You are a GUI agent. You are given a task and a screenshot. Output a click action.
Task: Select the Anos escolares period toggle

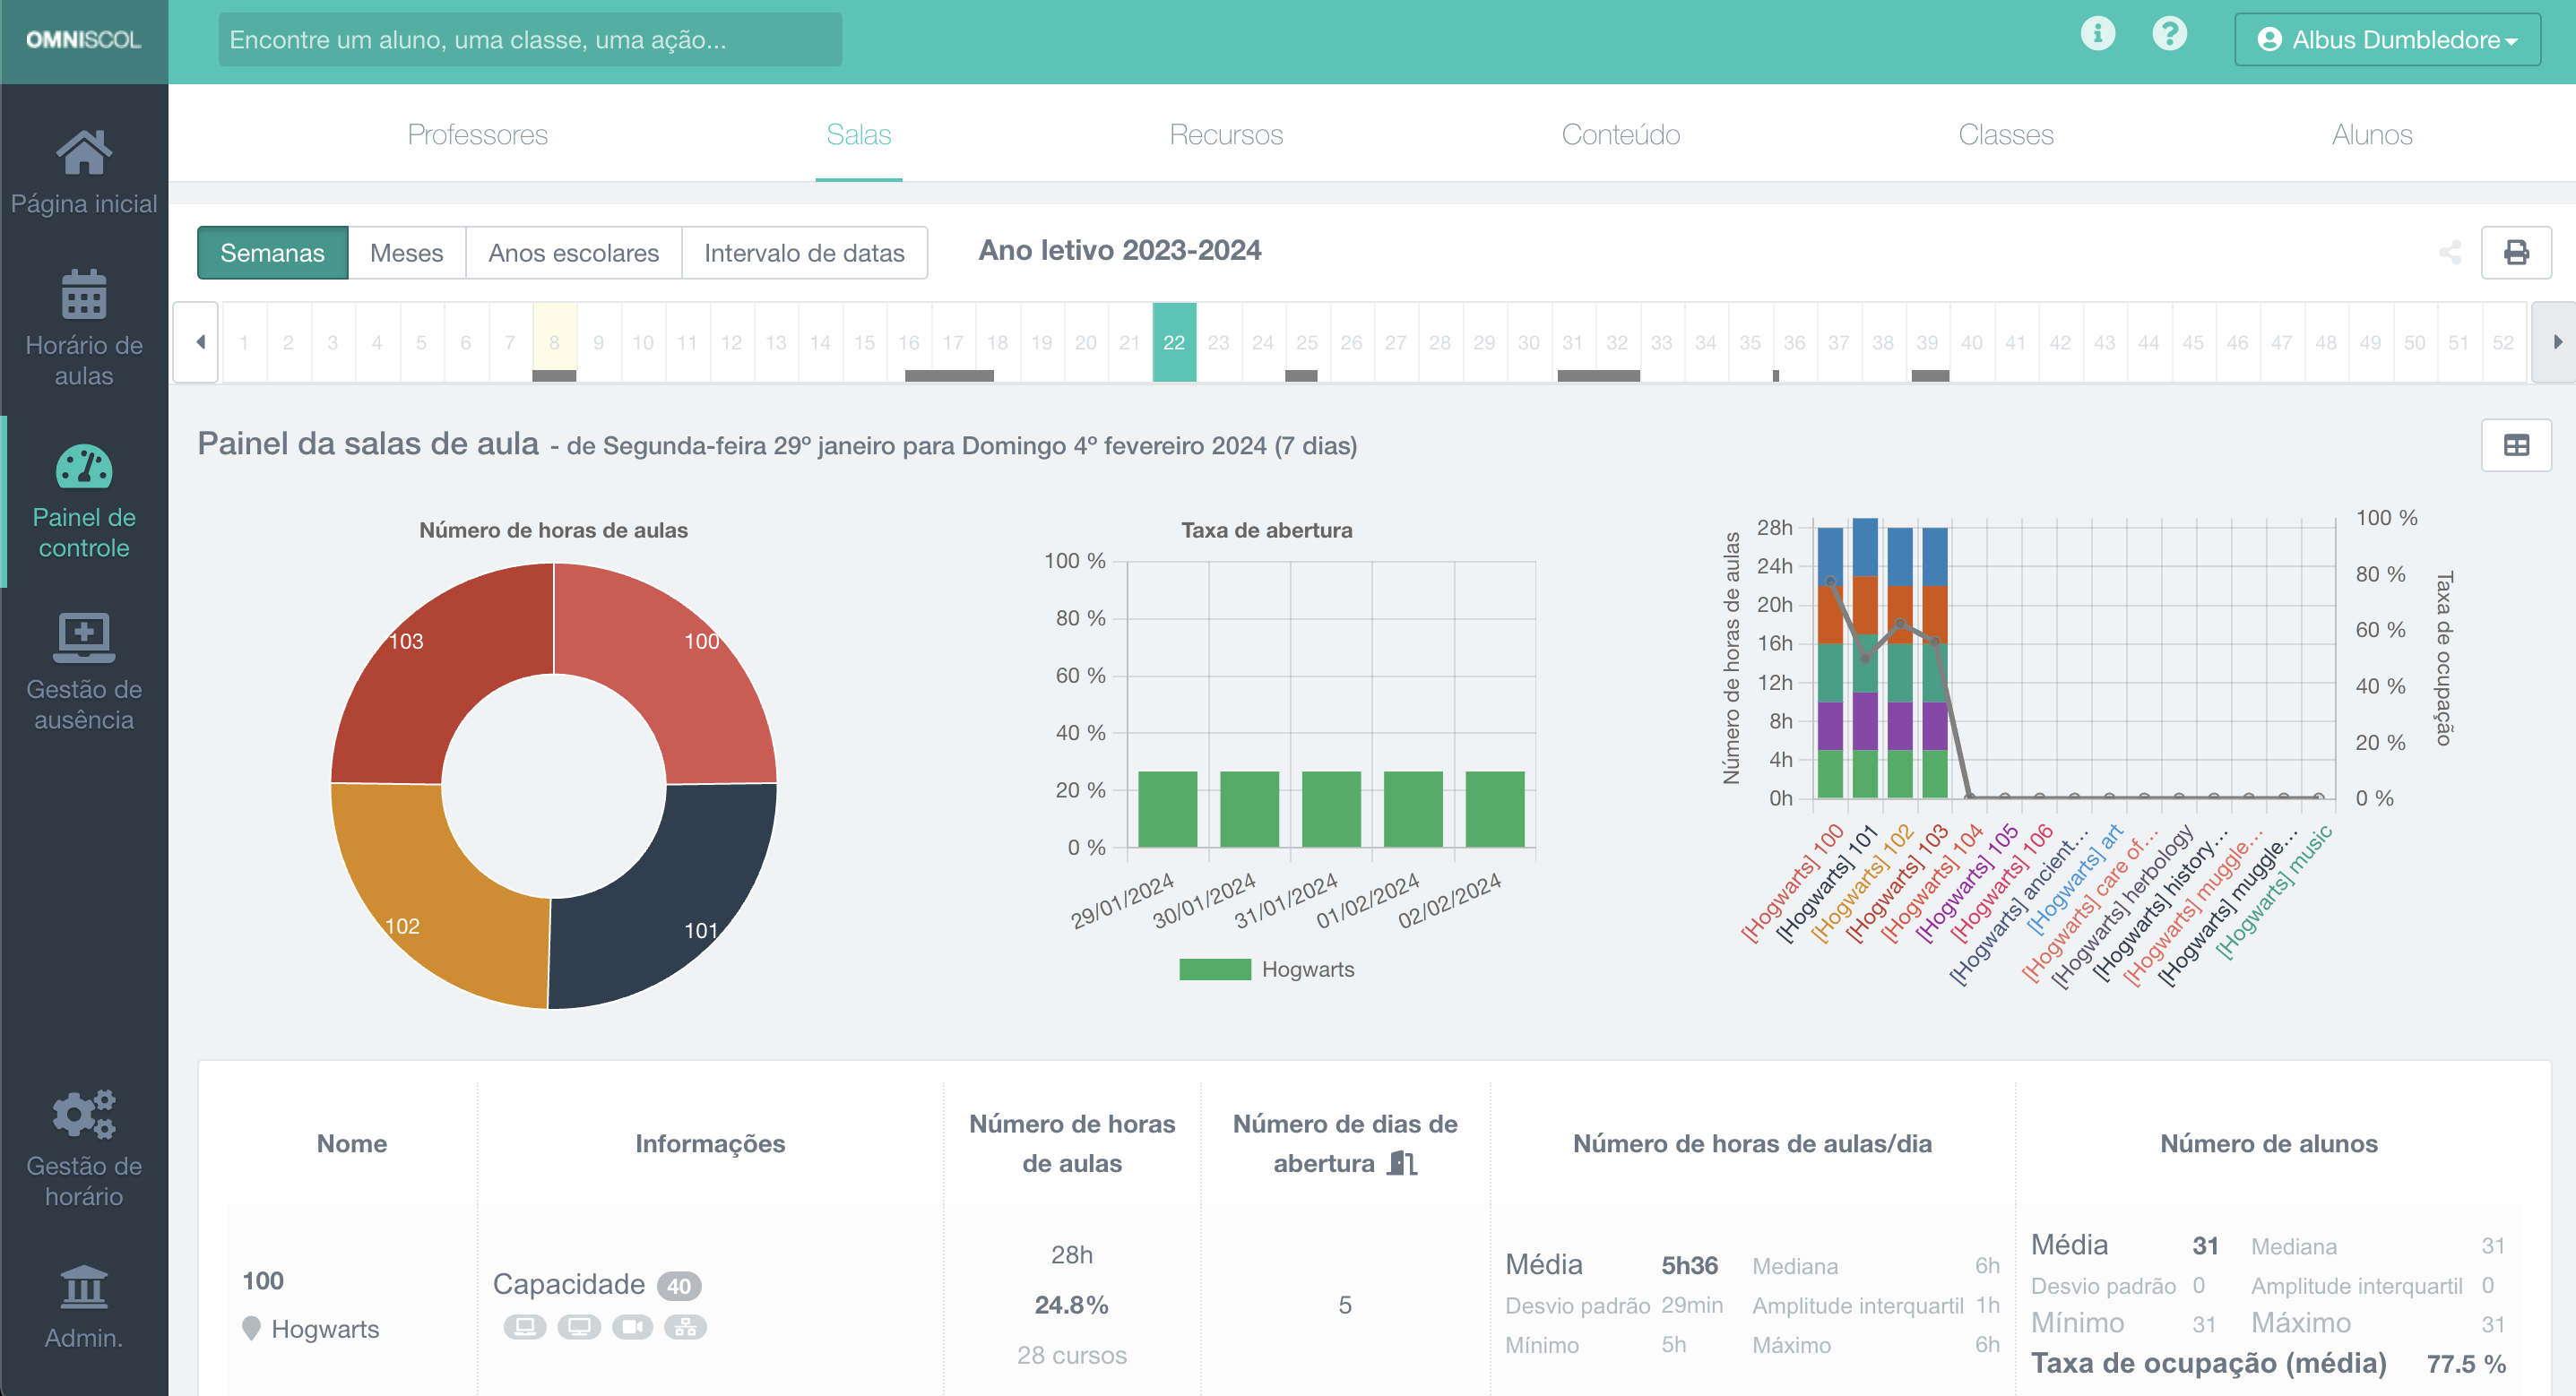(573, 253)
